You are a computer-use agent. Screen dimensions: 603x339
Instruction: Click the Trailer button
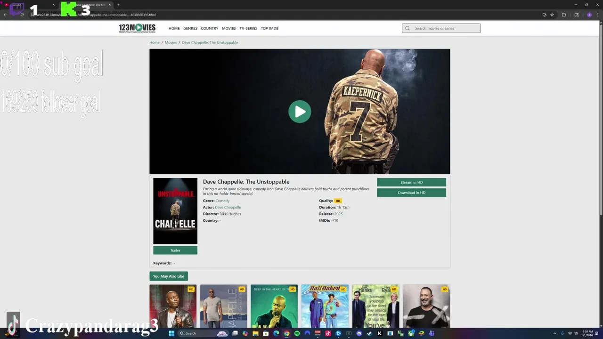[x=175, y=250]
